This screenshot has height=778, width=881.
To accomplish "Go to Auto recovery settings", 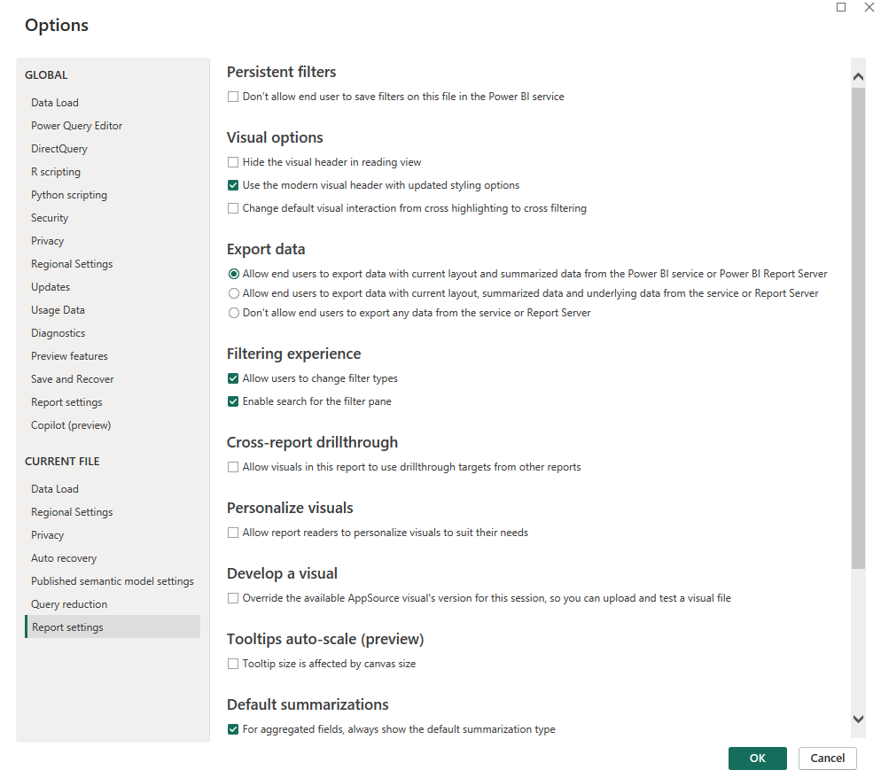I will coord(64,557).
